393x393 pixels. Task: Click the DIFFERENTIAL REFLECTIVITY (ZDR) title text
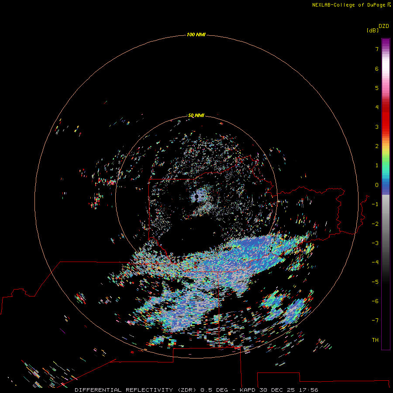pyautogui.click(x=135, y=390)
